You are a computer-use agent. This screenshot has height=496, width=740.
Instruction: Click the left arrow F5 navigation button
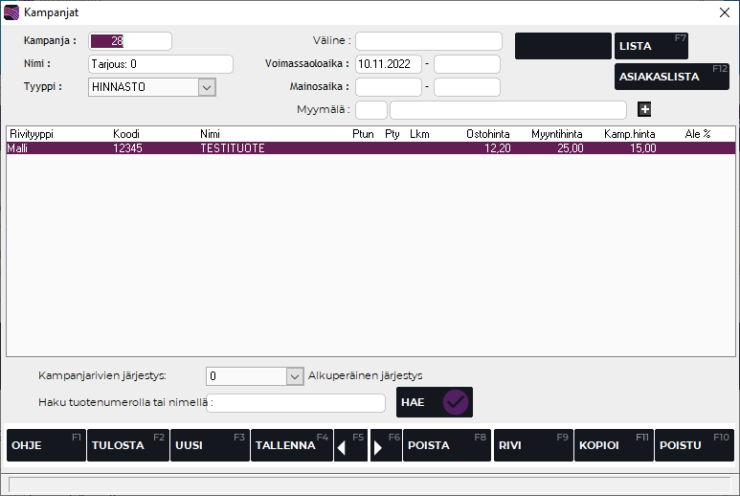(350, 445)
